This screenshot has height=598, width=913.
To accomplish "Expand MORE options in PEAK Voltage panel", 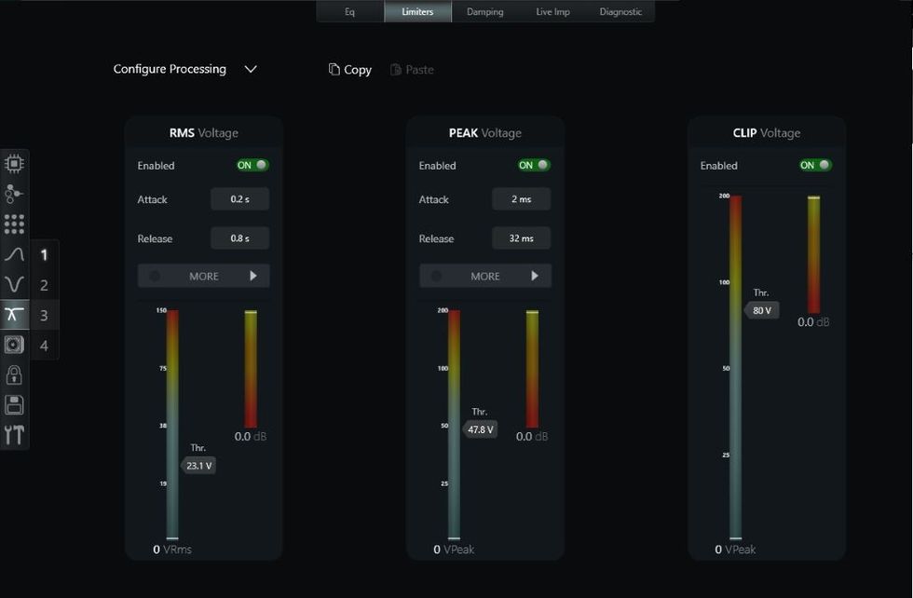I will (x=484, y=276).
